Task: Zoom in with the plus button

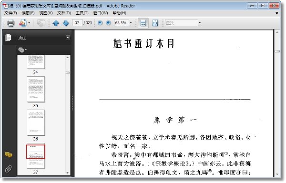Action: tap(109, 23)
